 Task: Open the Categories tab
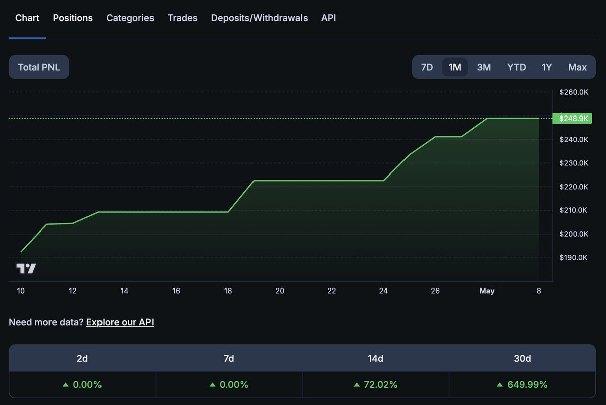(130, 18)
